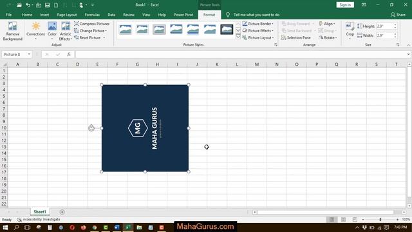Viewport: 412px width, 232px height.
Task: Click the Sign in button
Action: pyautogui.click(x=345, y=5)
